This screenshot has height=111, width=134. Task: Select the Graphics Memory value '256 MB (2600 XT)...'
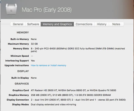click(71, 95)
